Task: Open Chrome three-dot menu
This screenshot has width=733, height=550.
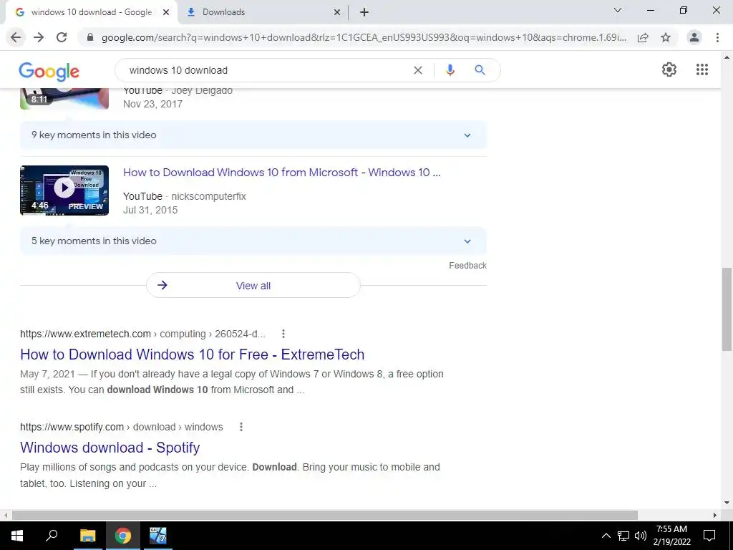Action: pyautogui.click(x=717, y=37)
